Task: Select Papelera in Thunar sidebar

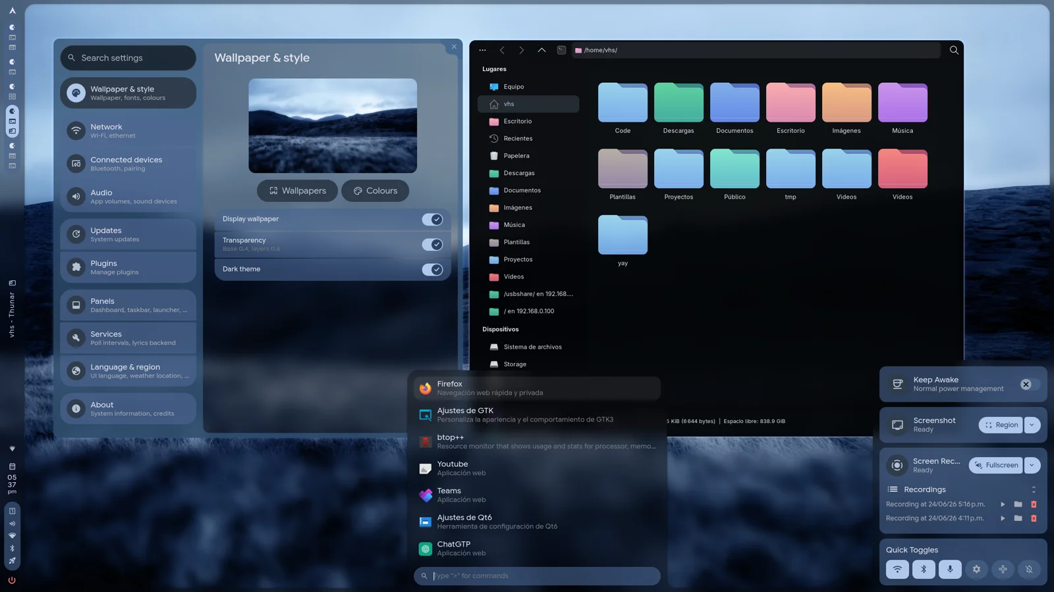Action: tap(528, 156)
